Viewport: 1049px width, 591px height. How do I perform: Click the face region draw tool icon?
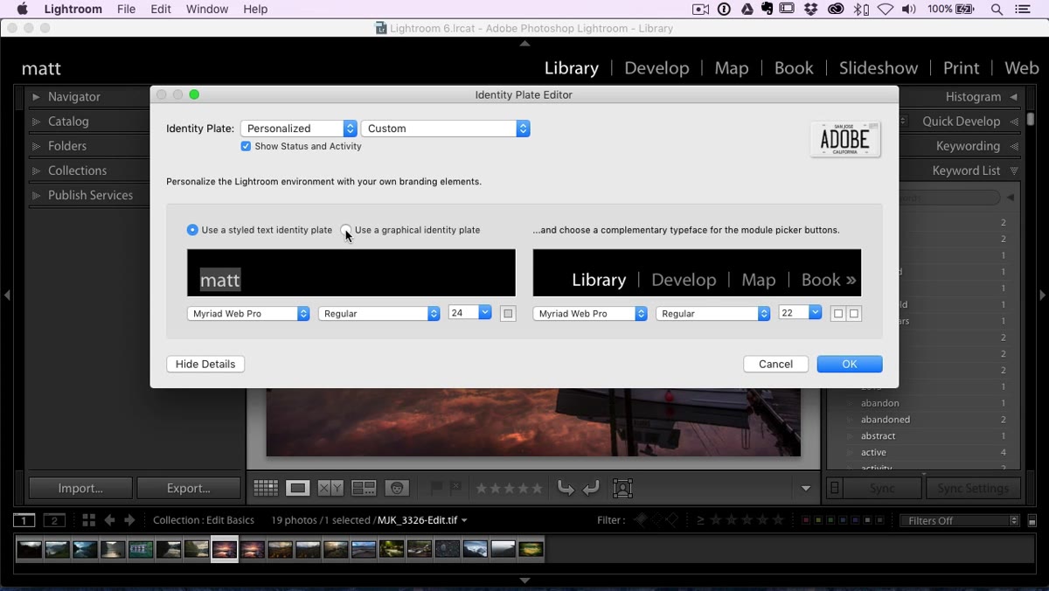point(622,489)
